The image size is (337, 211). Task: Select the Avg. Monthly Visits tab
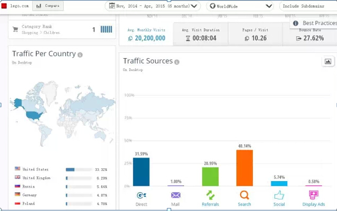[x=146, y=34]
